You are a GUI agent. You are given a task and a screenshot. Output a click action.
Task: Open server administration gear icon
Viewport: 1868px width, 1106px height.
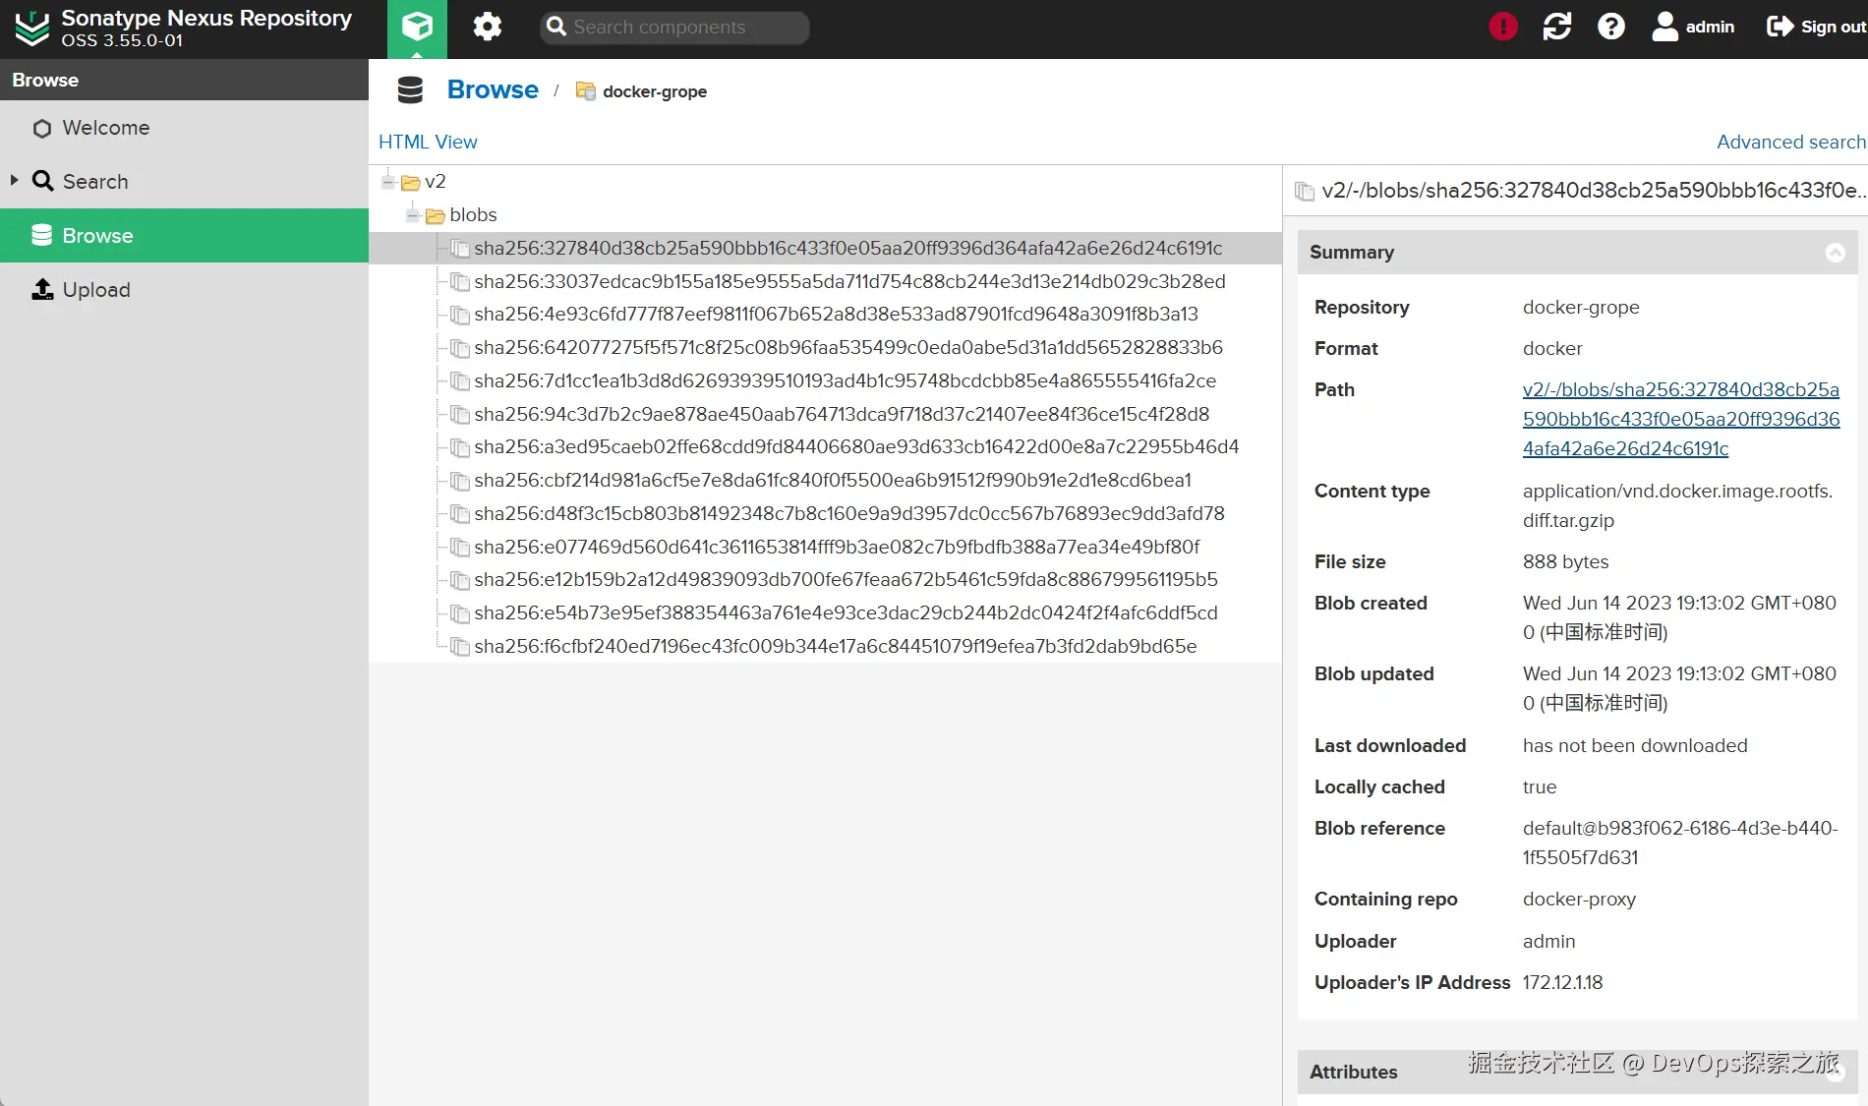pos(487,27)
